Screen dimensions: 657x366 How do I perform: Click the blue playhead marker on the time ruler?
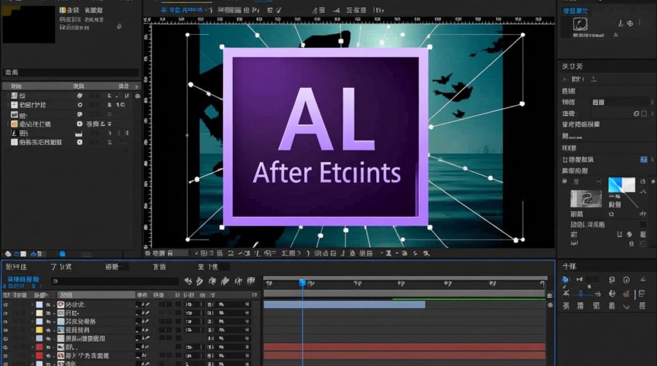302,283
